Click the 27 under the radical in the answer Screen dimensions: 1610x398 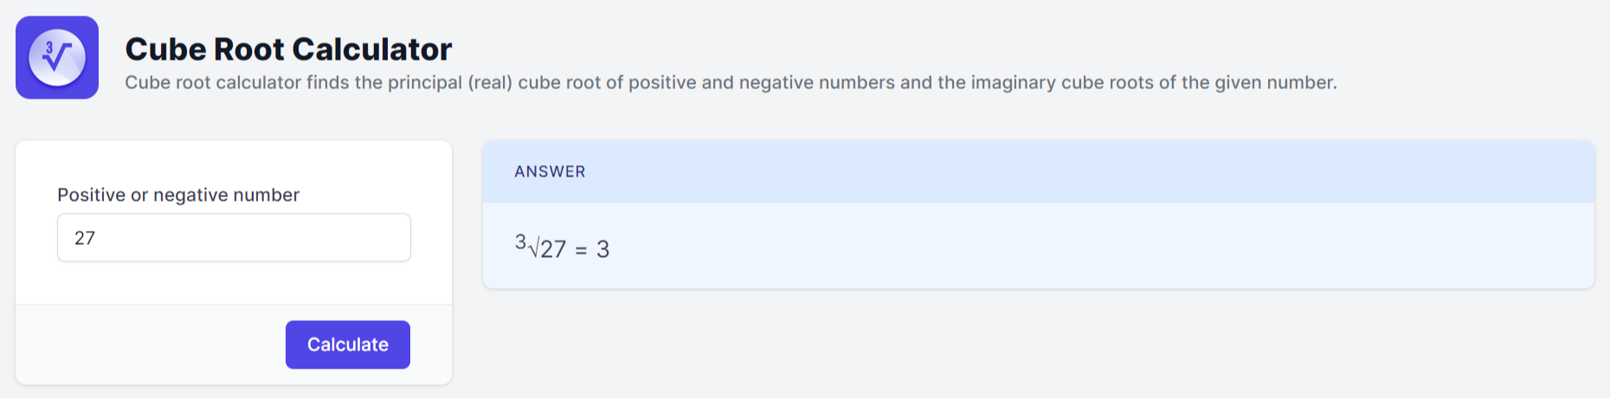coord(553,249)
